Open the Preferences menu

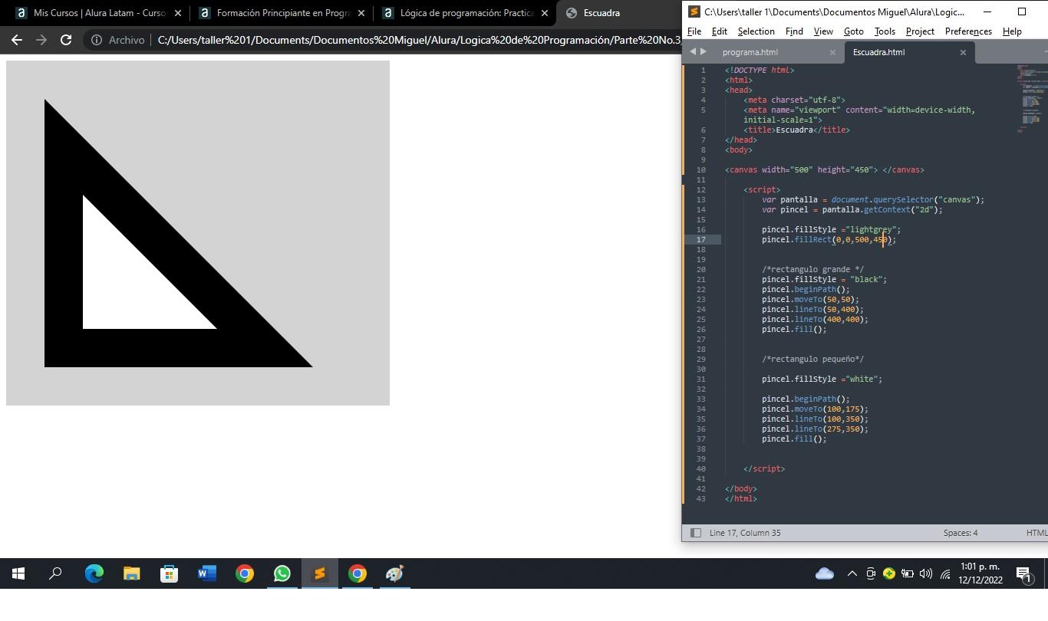tap(968, 31)
